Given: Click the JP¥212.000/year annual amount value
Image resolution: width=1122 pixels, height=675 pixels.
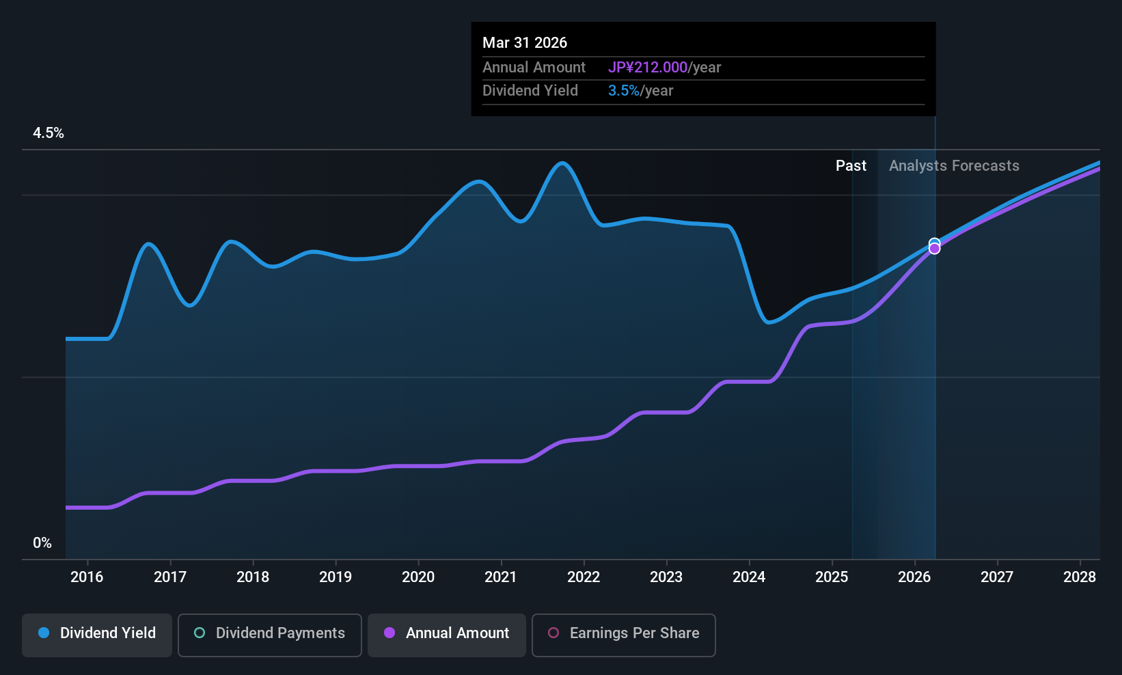Looking at the screenshot, I should point(664,67).
